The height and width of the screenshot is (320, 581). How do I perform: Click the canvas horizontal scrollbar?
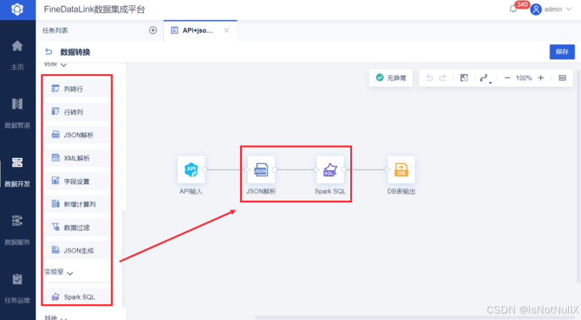415,318
